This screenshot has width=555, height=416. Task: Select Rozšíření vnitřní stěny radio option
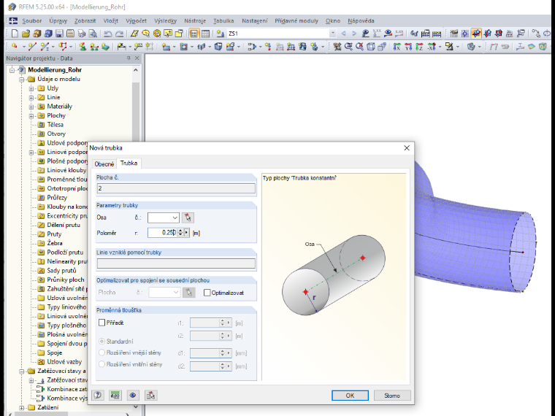point(102,364)
